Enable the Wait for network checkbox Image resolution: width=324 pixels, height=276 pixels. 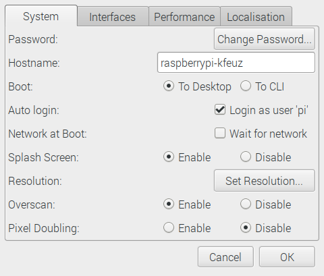click(x=220, y=133)
